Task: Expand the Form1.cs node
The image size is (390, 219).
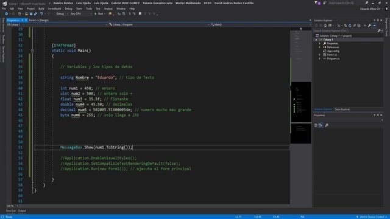Action: (319, 55)
